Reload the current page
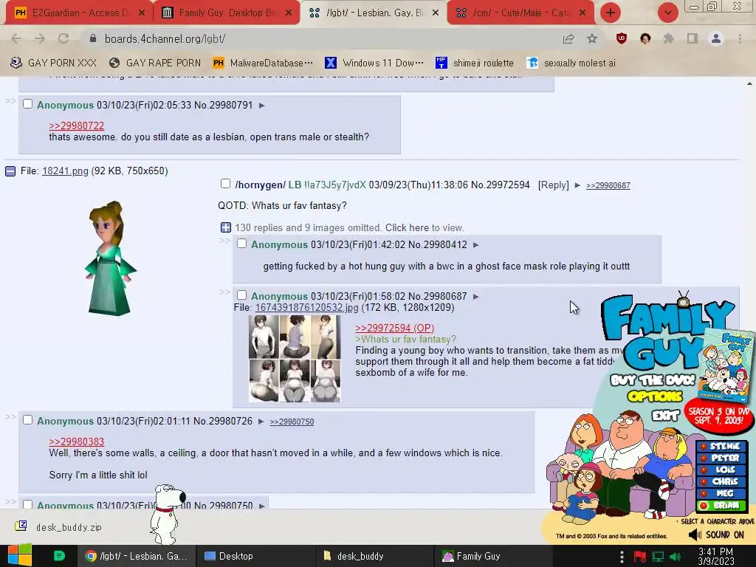756x567 pixels. pos(63,38)
